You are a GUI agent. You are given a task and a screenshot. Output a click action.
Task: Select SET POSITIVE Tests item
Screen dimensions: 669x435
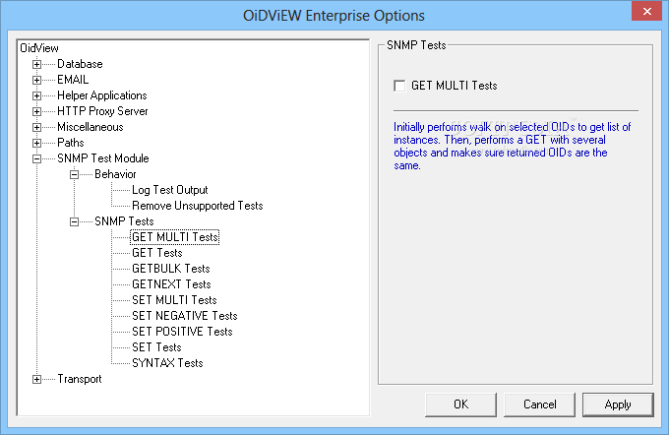point(182,332)
